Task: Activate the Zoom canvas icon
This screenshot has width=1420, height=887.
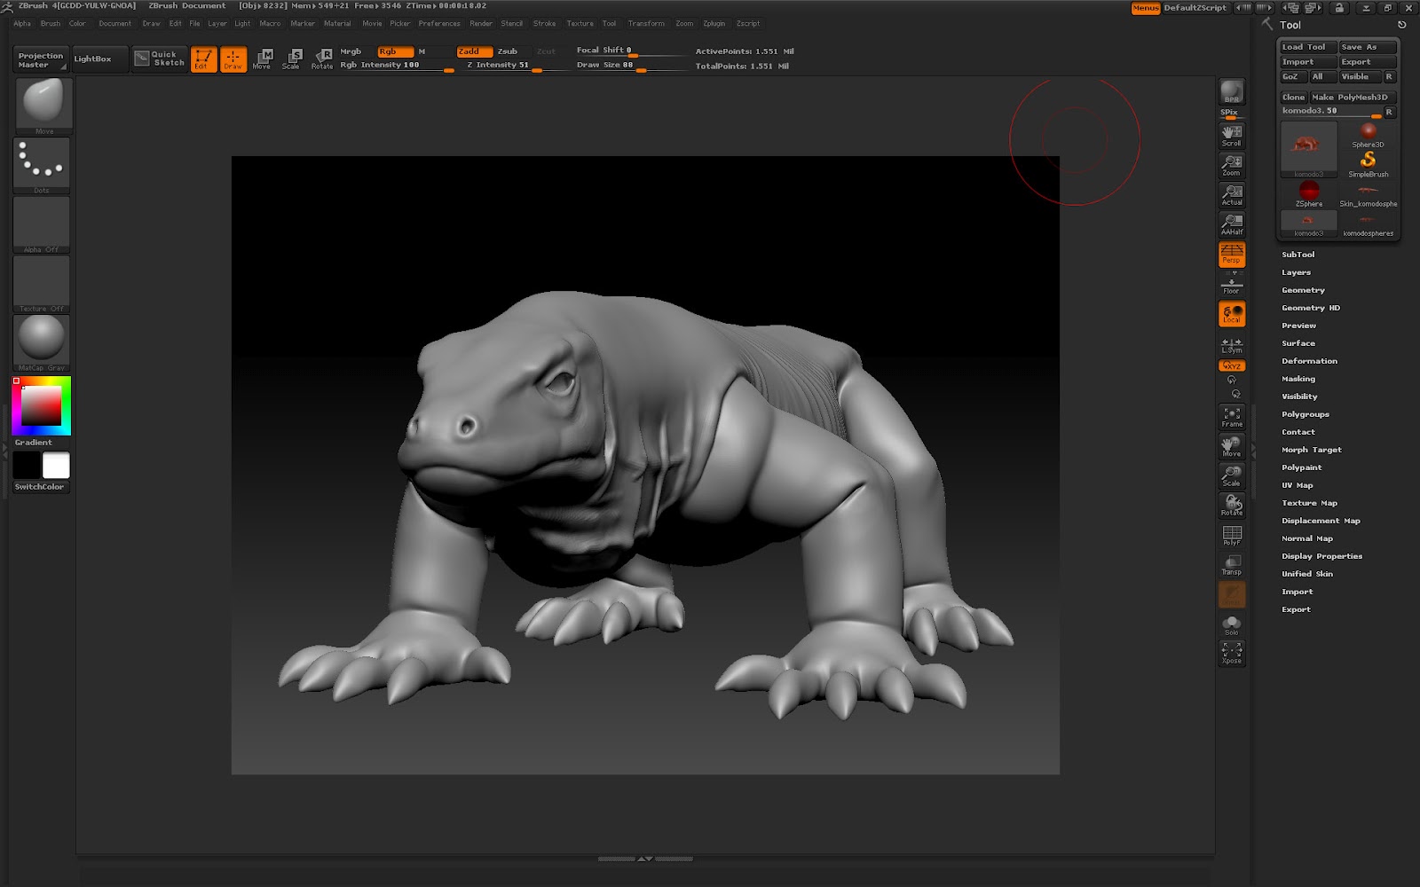Action: coord(1231,164)
